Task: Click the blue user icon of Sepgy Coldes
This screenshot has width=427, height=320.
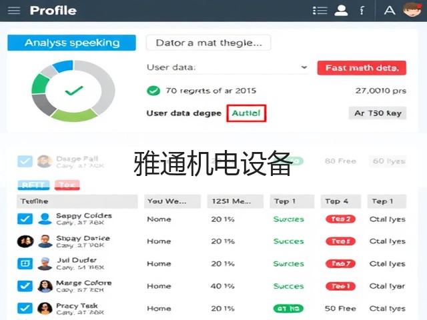Action: 45,219
